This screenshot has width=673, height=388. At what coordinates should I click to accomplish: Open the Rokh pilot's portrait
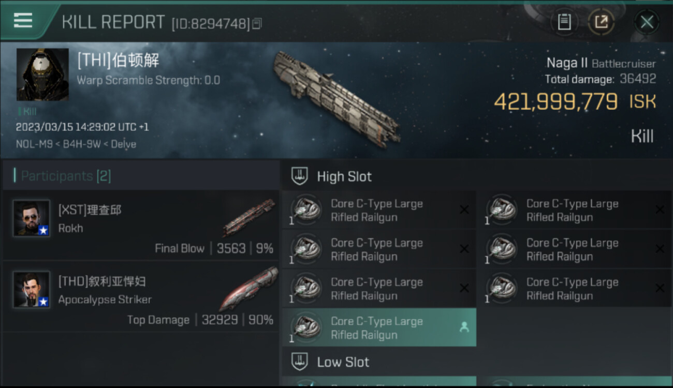(32, 218)
